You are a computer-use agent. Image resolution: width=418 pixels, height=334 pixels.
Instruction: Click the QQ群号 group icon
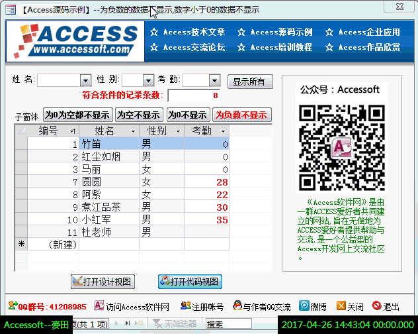click(13, 306)
